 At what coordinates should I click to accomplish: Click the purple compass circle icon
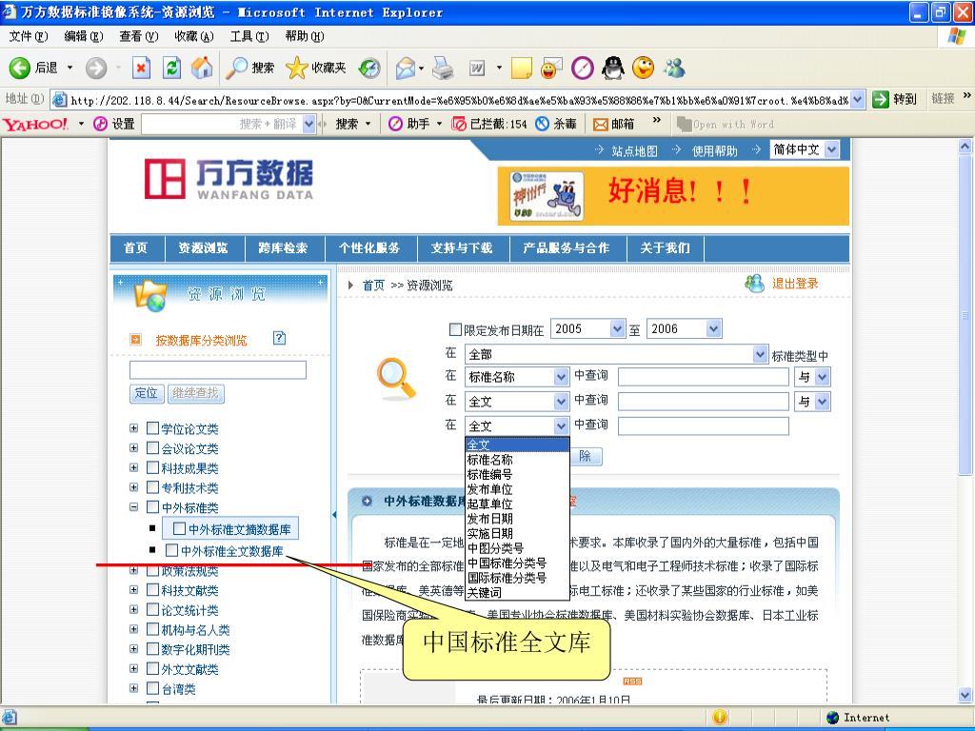(x=583, y=68)
